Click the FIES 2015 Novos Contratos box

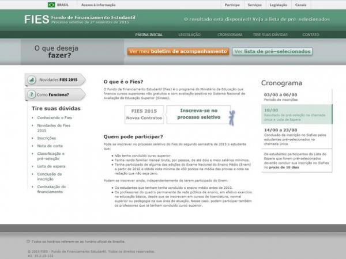click(x=144, y=115)
